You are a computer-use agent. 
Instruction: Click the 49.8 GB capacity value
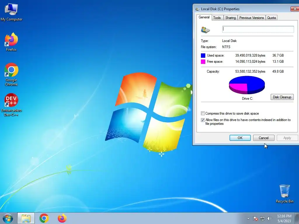tap(278, 71)
